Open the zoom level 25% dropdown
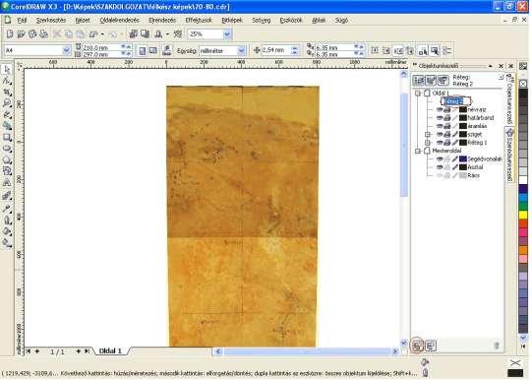The width and height of the screenshot is (532, 380). 227,33
